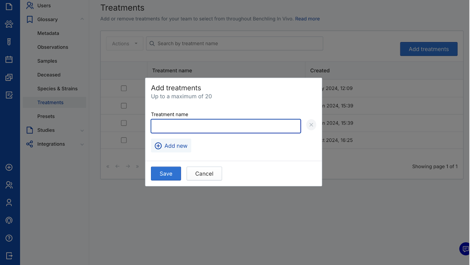
Task: Collapse the Glossary section chevron
Action: coord(82,19)
